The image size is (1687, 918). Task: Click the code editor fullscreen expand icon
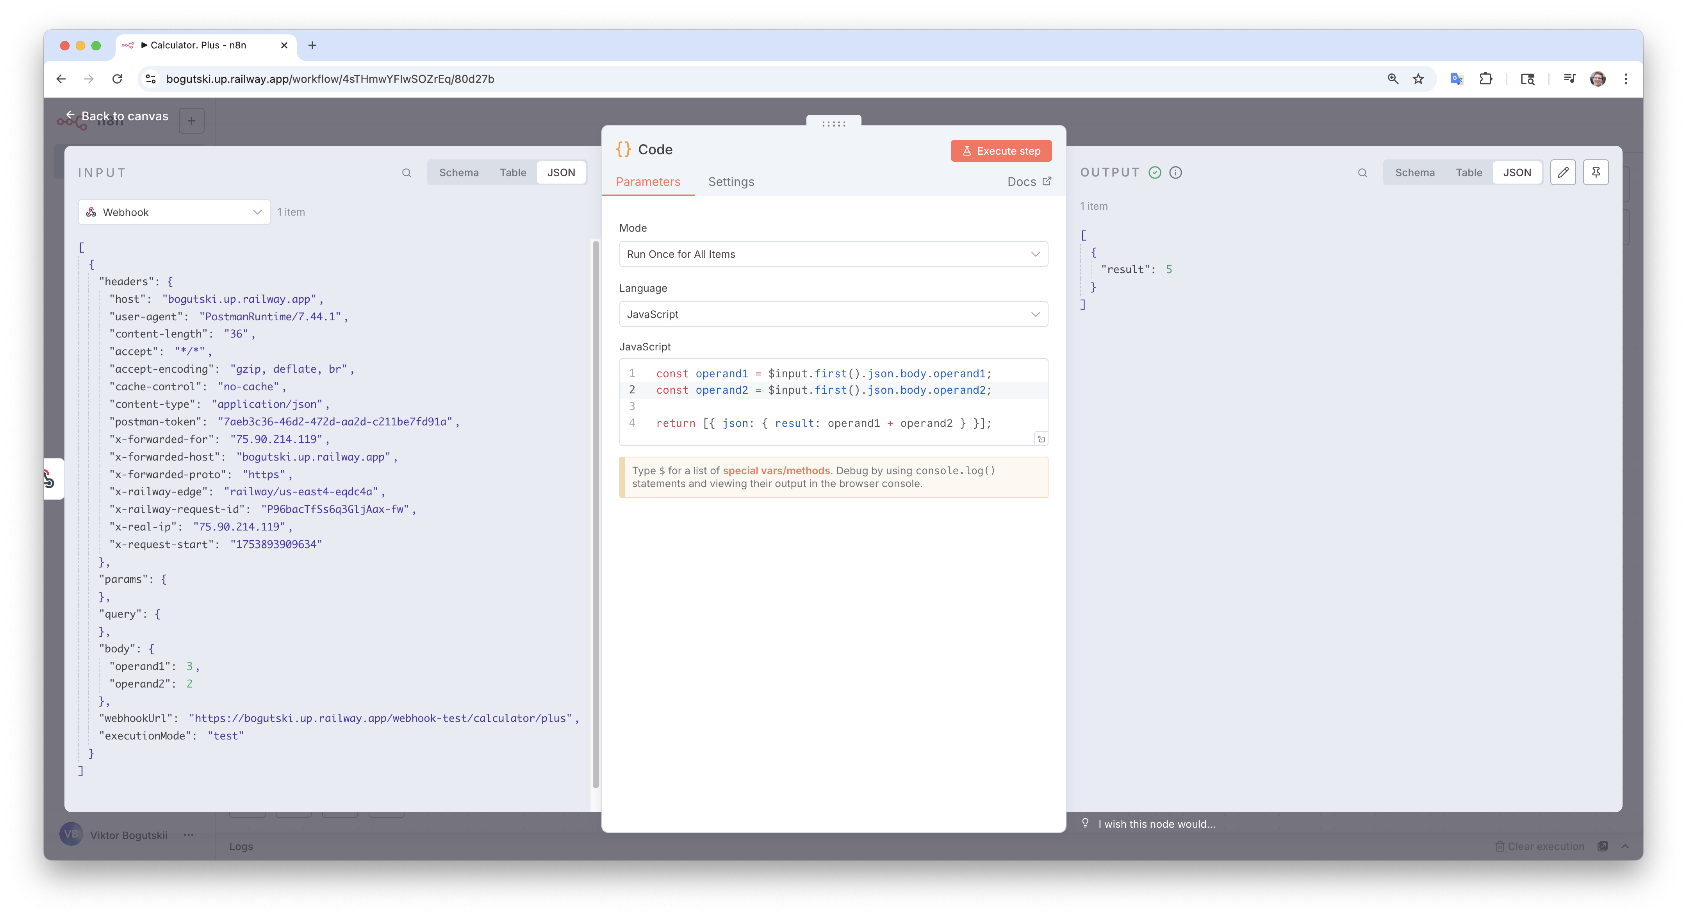(1041, 439)
